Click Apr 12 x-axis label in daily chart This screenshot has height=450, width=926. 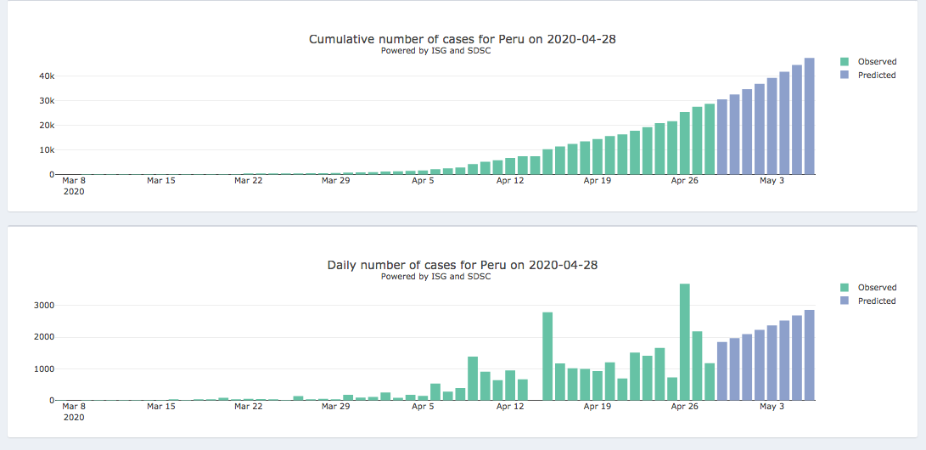(x=510, y=407)
